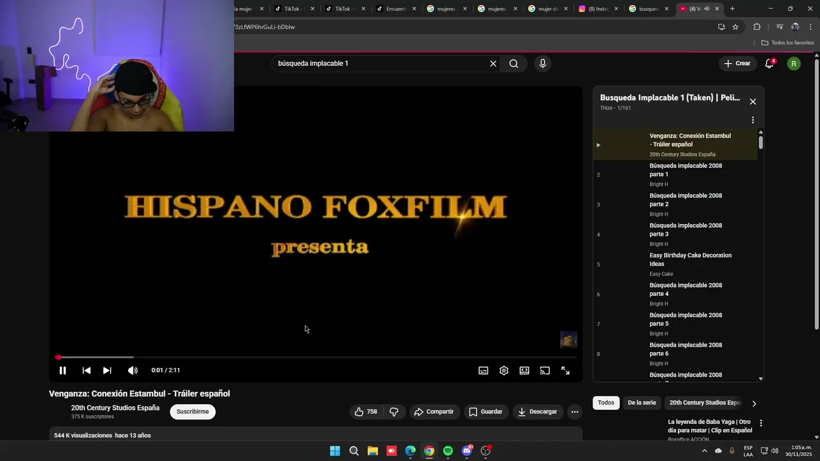Select 'Búsqueda implacable 2008 parte 2' in playlist
820x461 pixels.
675,205
